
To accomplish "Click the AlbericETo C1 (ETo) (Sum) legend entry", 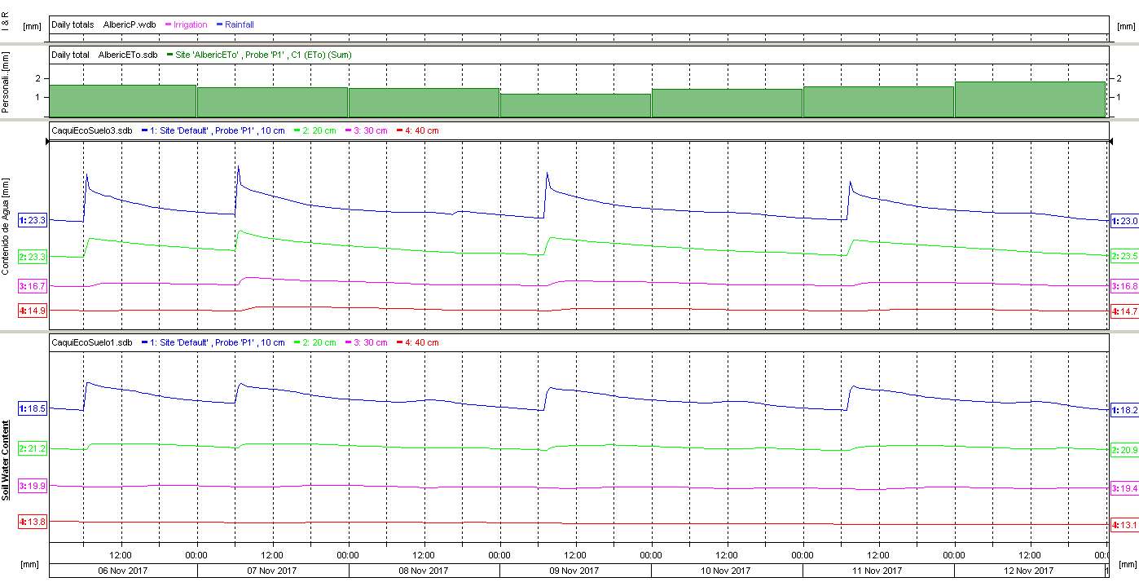I will click(258, 55).
